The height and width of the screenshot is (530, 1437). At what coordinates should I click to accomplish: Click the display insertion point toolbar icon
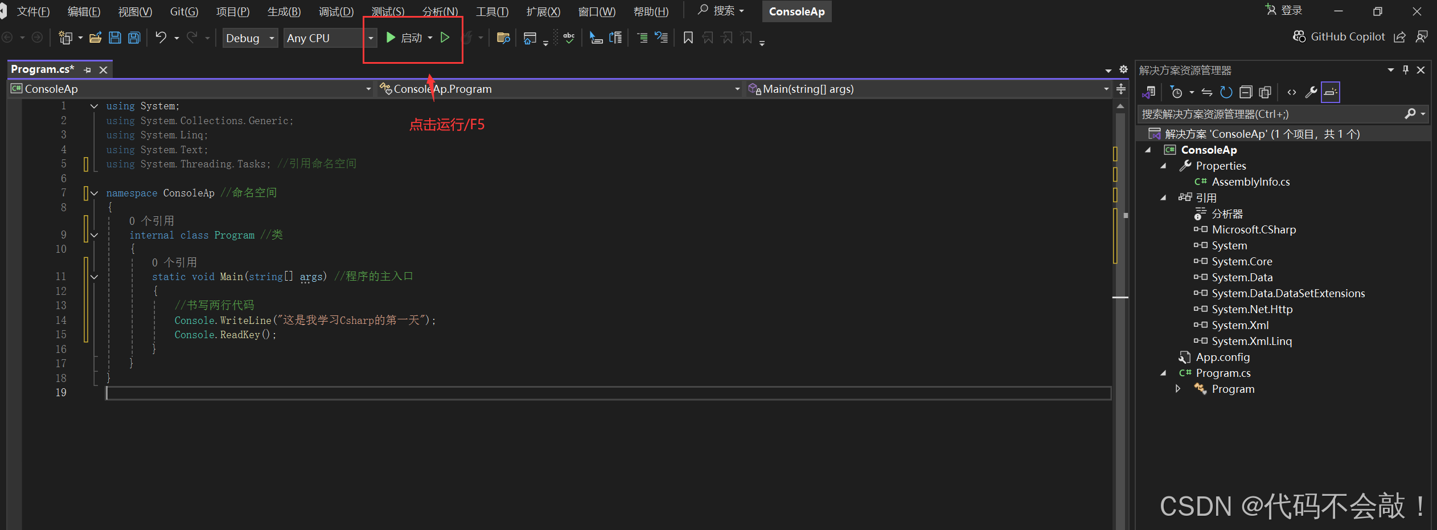click(596, 38)
